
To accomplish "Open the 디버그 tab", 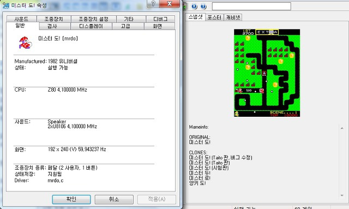I will (x=160, y=19).
